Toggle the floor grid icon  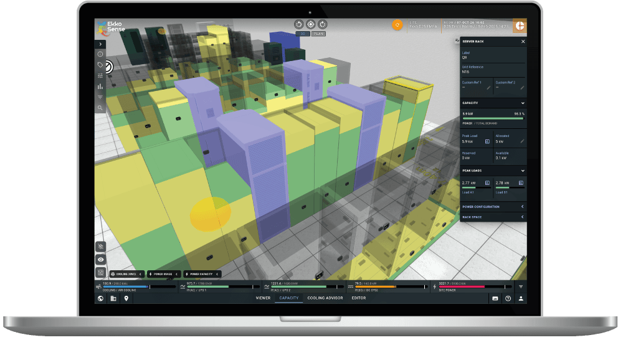(x=101, y=273)
